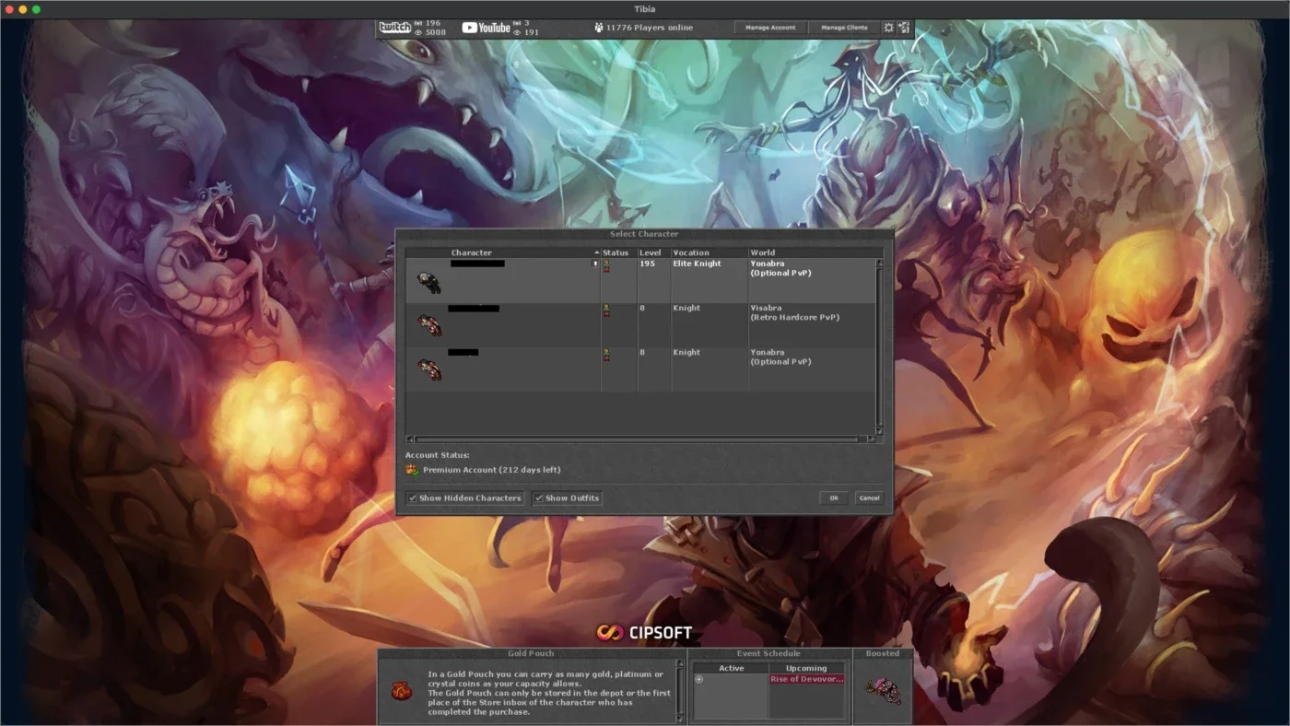Open the YouTube logo link
Image resolution: width=1290 pixels, height=726 pixels.
coord(486,28)
